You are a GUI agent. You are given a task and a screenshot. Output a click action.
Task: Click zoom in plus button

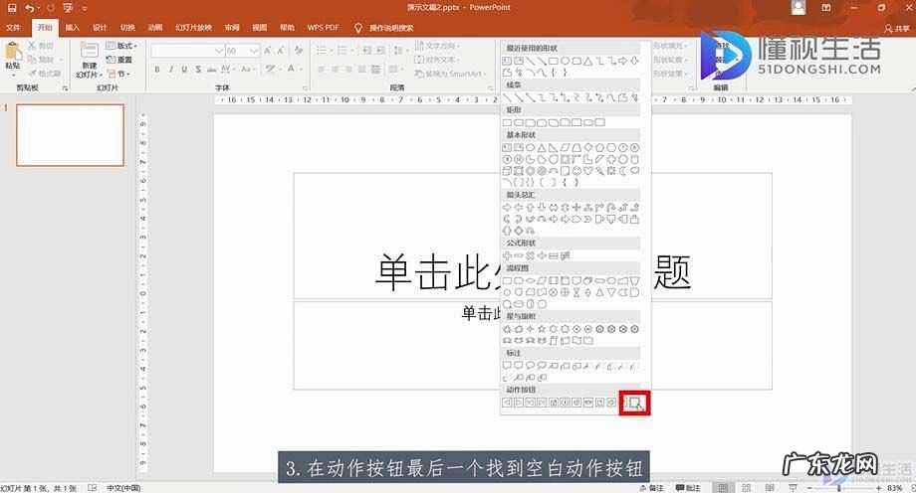[x=877, y=488]
